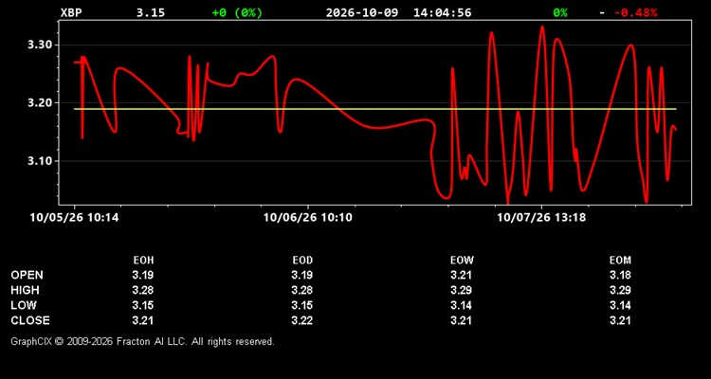Click the EOM OPEN value 3.18
This screenshot has width=711, height=379.
[620, 275]
